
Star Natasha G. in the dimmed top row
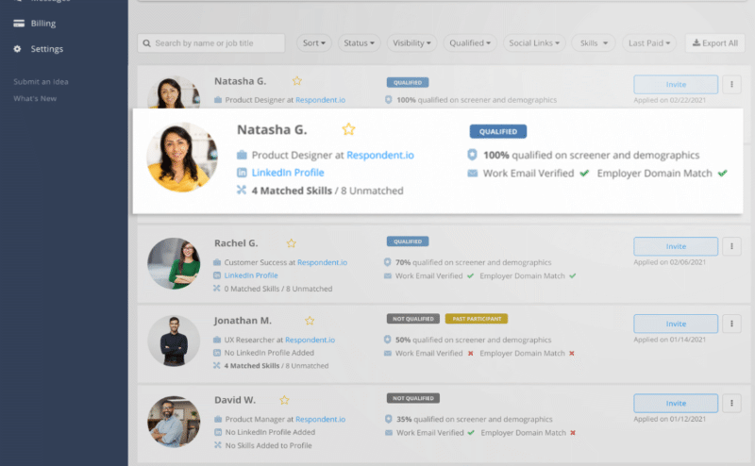297,81
